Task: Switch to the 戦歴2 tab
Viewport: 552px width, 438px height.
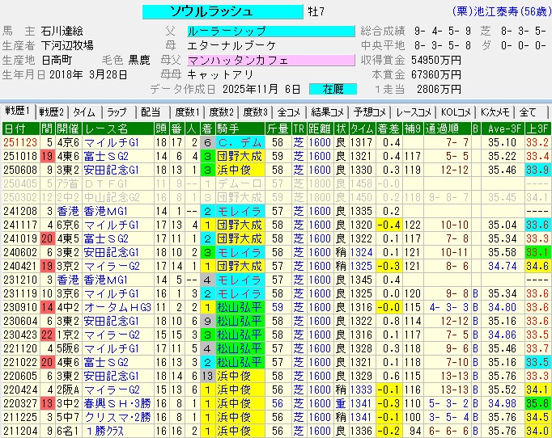Action: pos(51,112)
